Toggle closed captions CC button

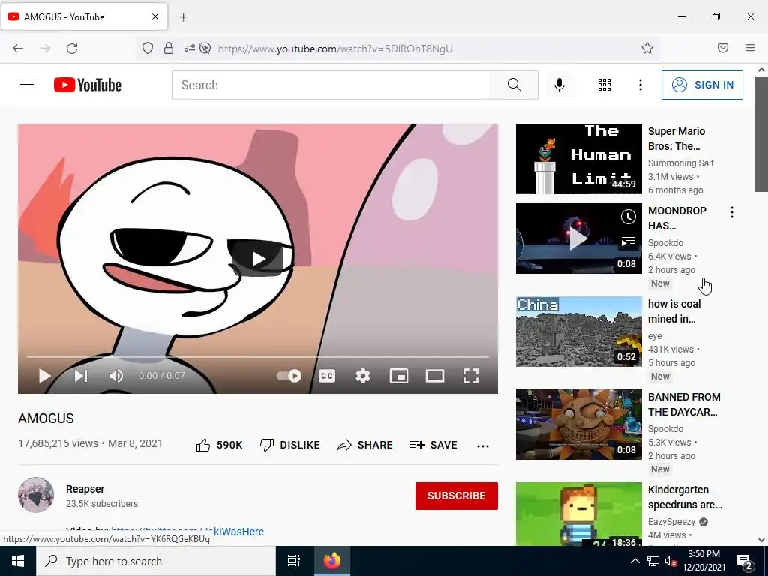pos(327,376)
